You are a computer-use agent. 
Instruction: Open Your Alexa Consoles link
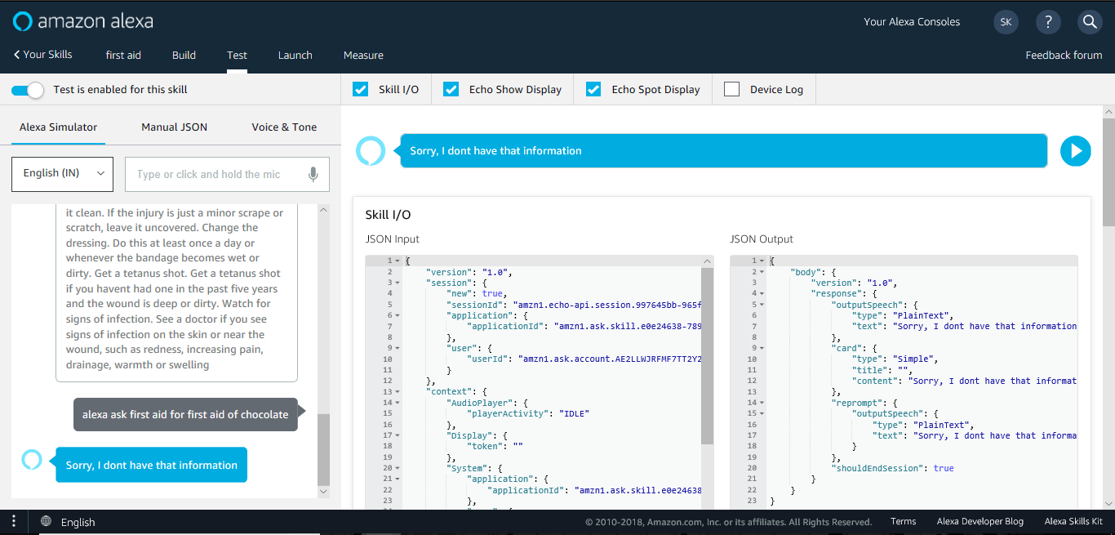912,22
